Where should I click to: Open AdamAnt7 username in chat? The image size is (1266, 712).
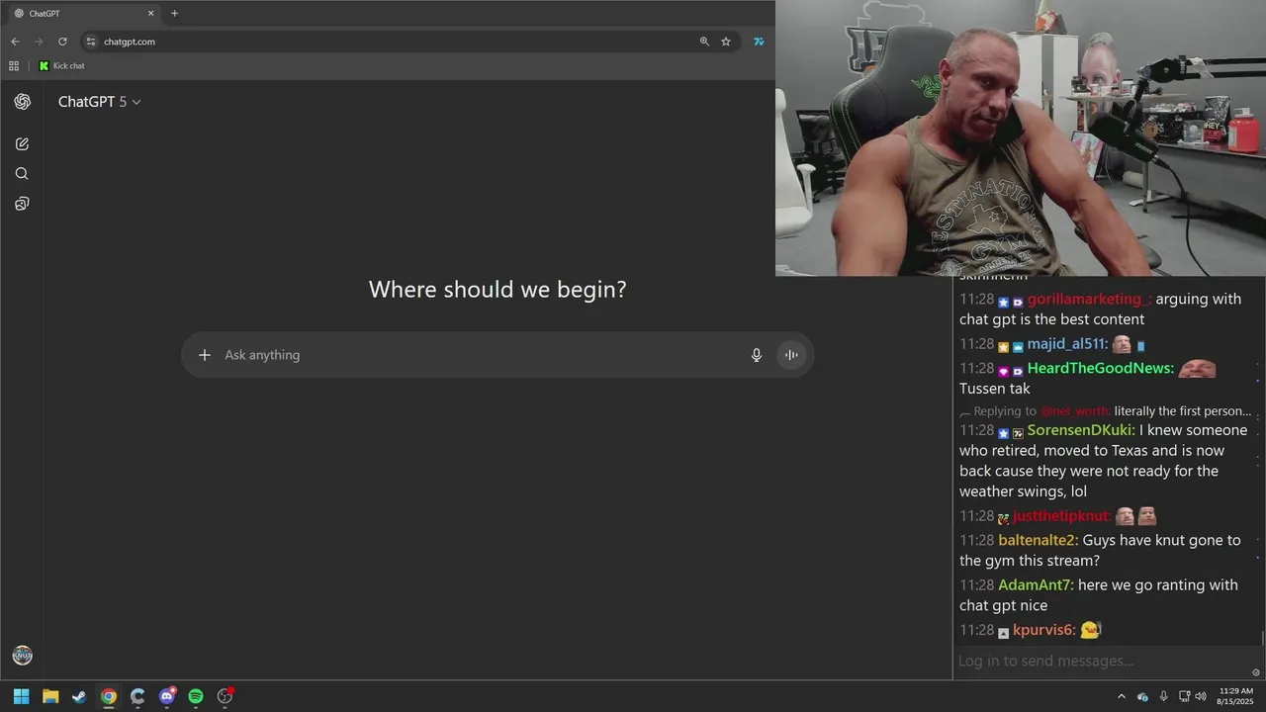click(1037, 585)
